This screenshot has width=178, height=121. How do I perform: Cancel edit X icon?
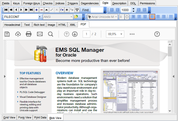pyautogui.click(x=57, y=10)
